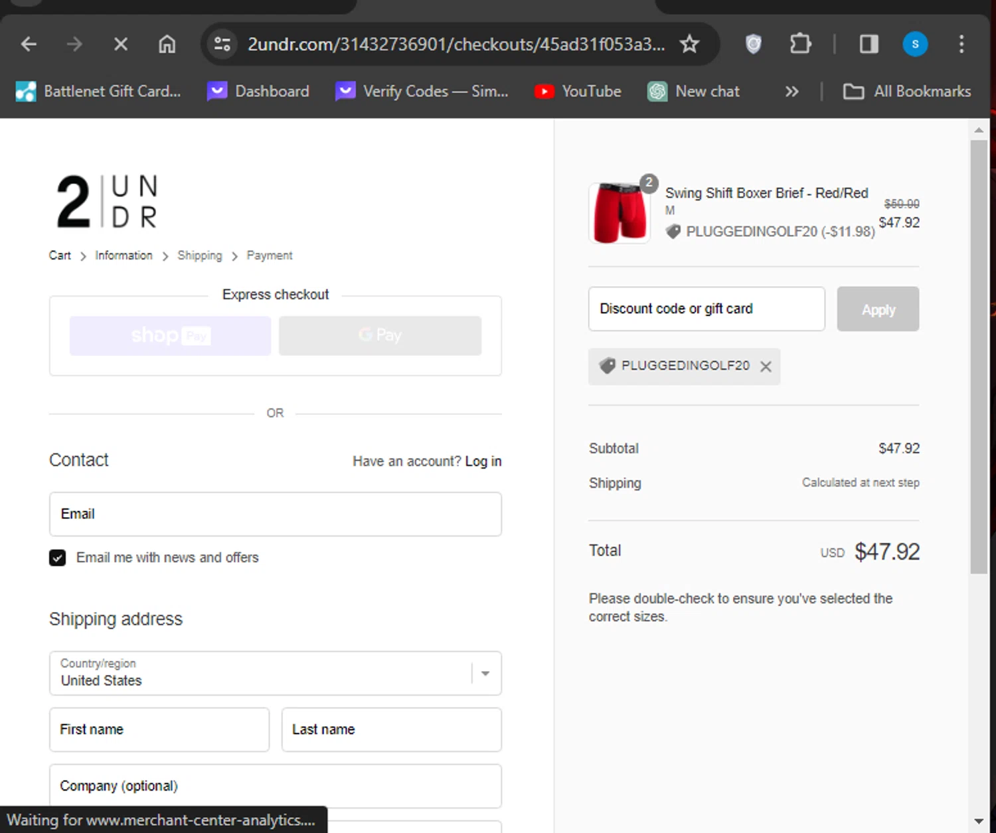Image resolution: width=996 pixels, height=833 pixels.
Task: Click the vertical page scrollbar
Action: click(979, 357)
